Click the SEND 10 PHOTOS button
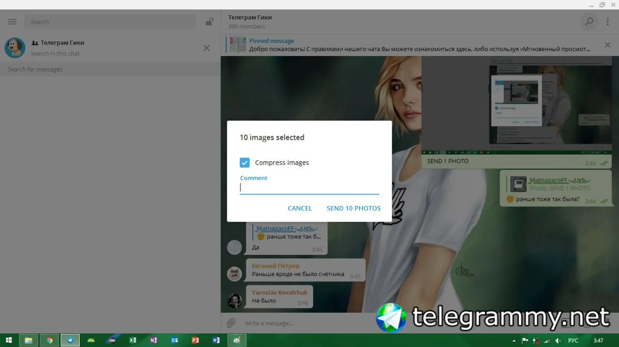The width and height of the screenshot is (619, 347). [354, 208]
